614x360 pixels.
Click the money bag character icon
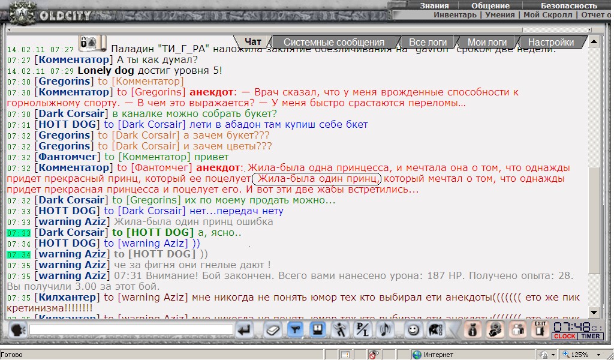click(495, 330)
